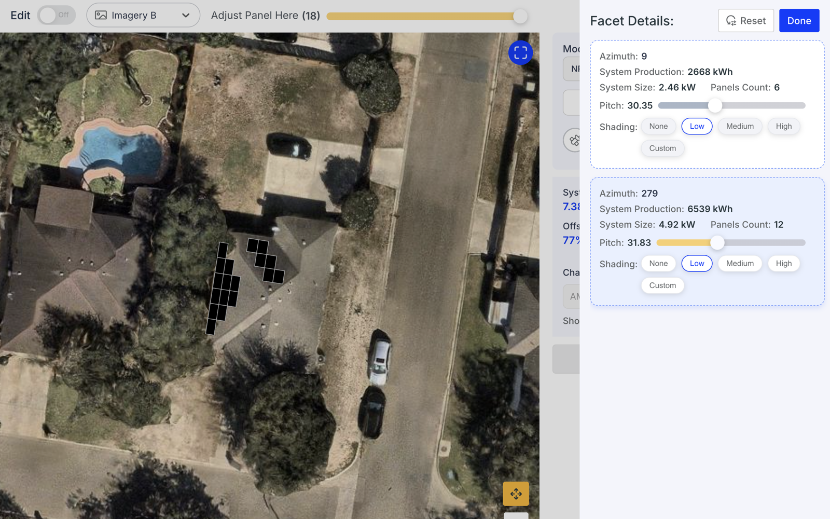Adjust the Pitch slider for Azimuth 279 facet
The width and height of the screenshot is (830, 519).
pos(717,242)
